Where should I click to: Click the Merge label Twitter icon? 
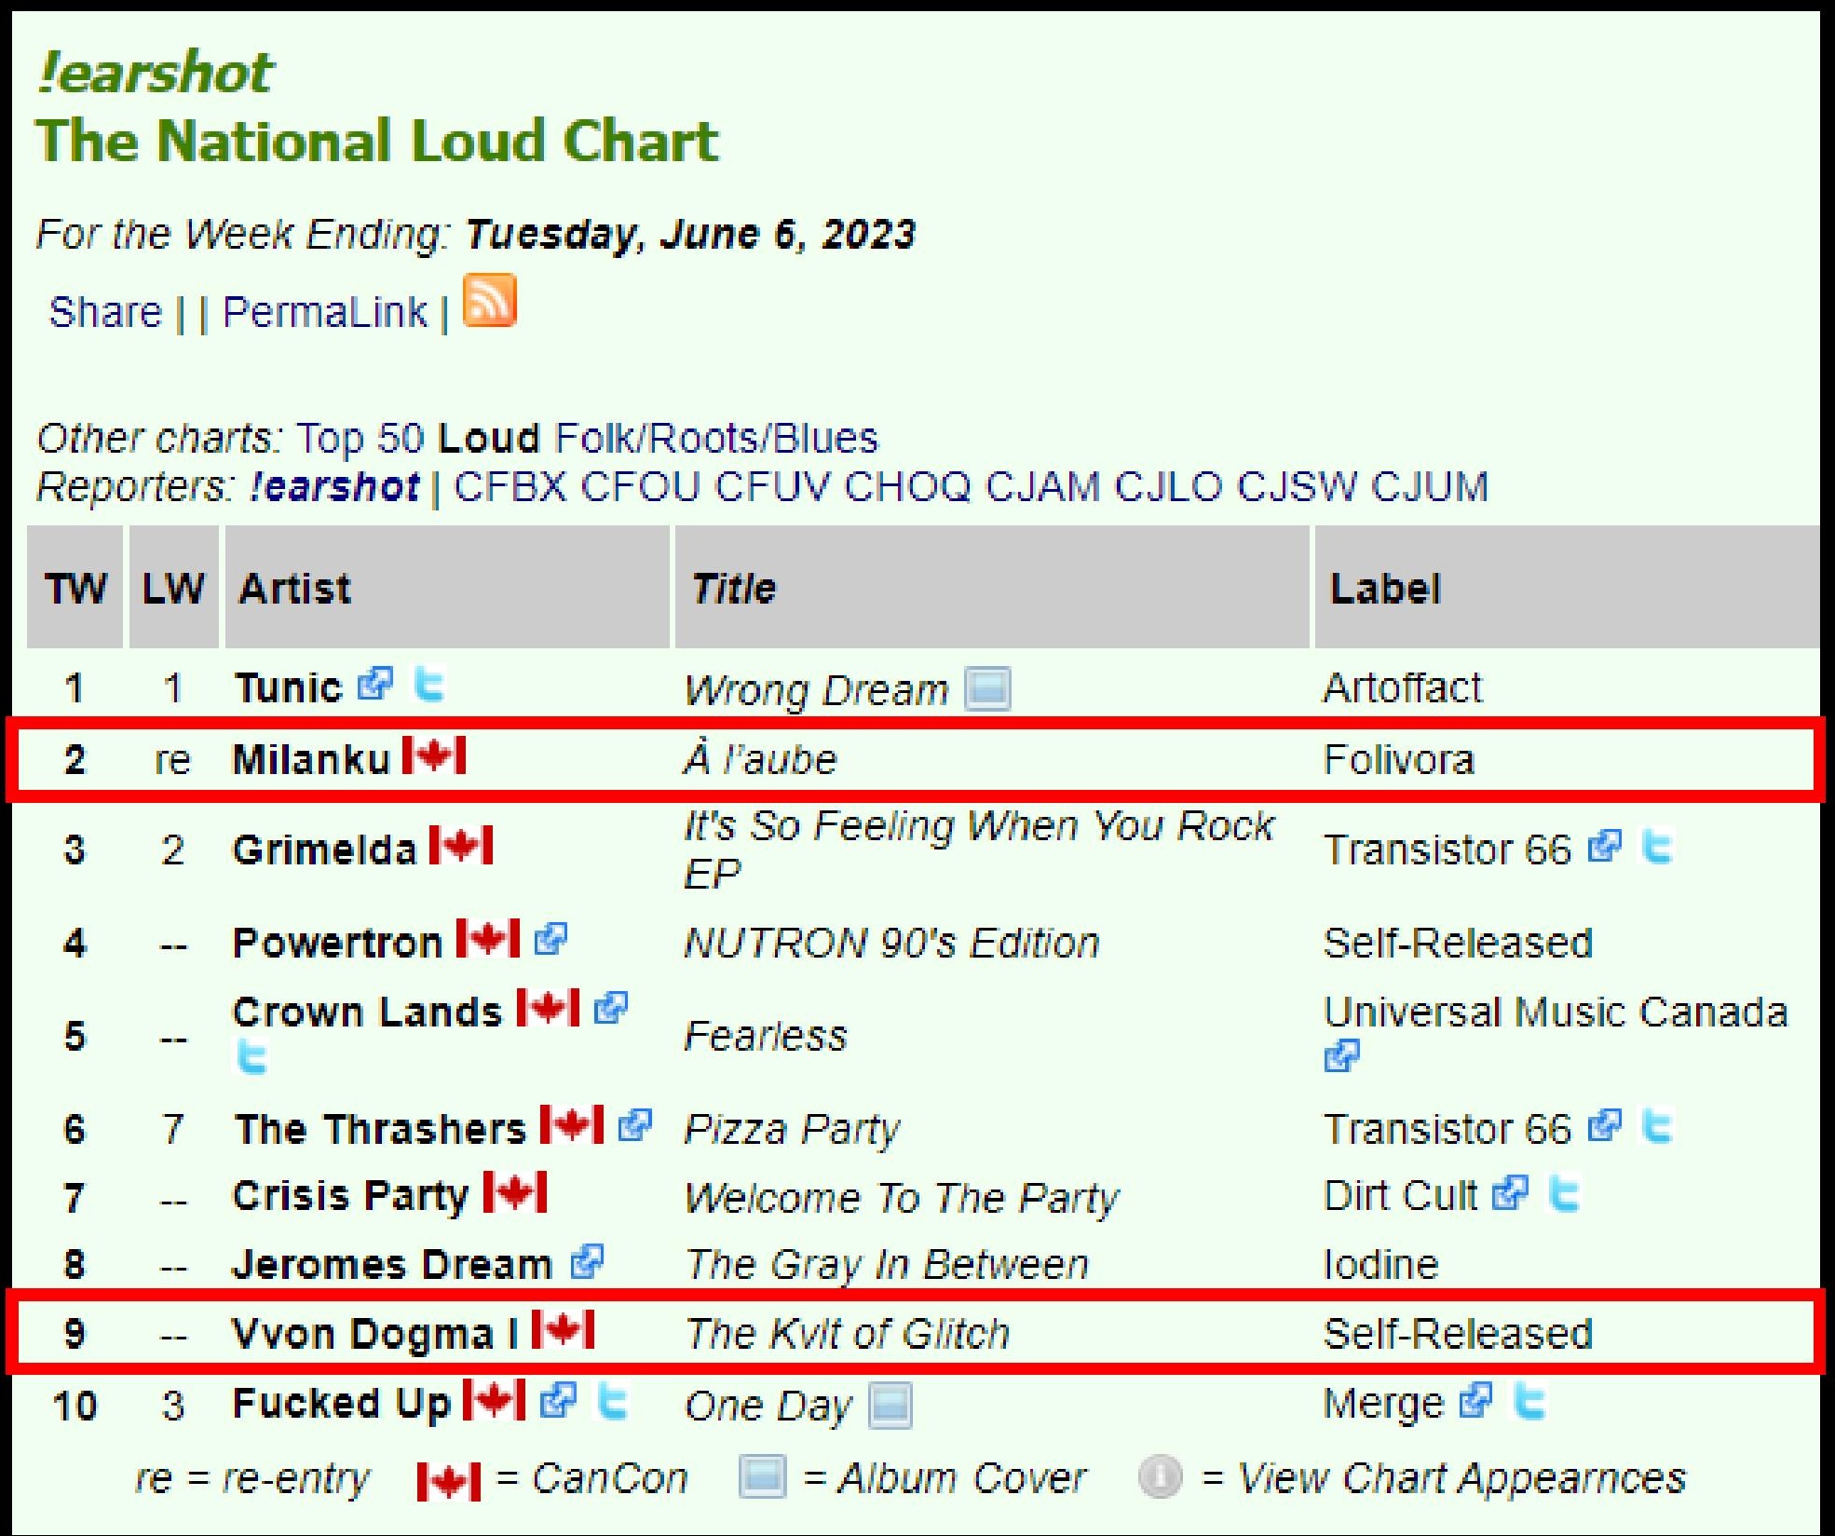point(1529,1401)
